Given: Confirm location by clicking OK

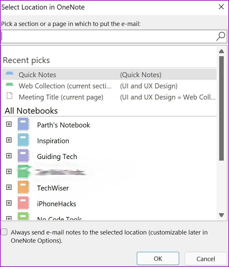Looking at the screenshot, I should 157,258.
